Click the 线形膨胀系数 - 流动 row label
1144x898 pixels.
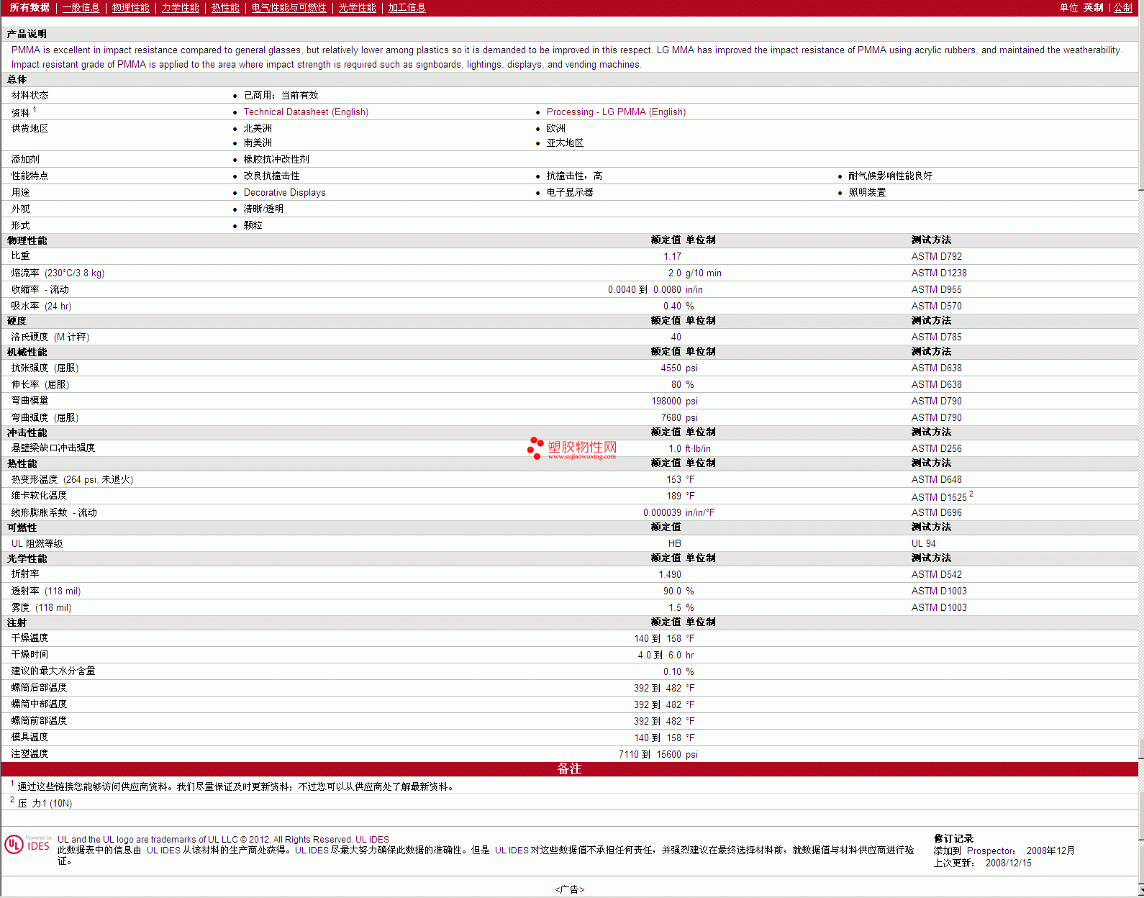point(54,512)
